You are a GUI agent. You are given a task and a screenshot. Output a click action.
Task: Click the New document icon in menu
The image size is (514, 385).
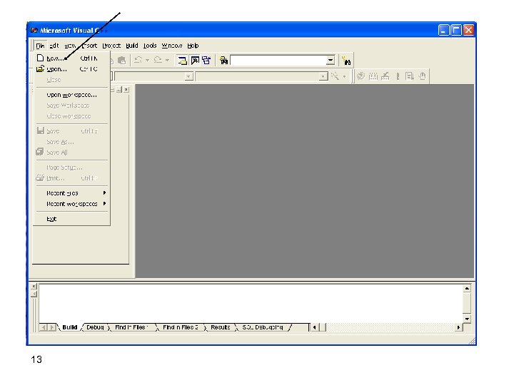coord(40,58)
